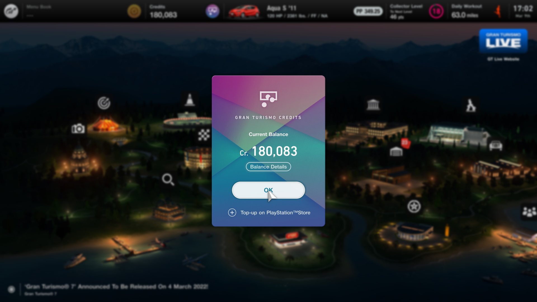Click the credits coin icon in top bar

[134, 11]
